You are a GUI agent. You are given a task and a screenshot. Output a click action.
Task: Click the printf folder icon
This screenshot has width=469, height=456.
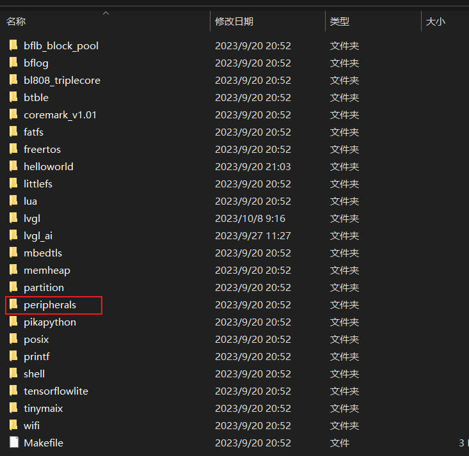pos(13,356)
